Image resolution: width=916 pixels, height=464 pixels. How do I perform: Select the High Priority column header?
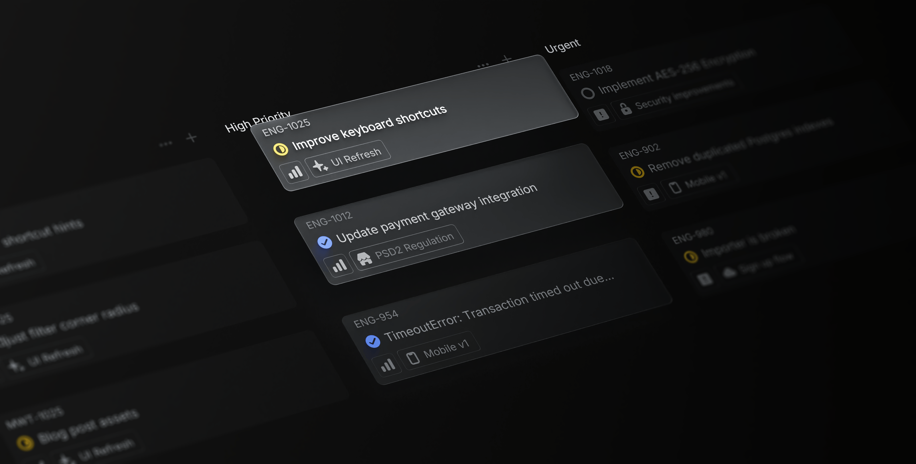pyautogui.click(x=249, y=123)
